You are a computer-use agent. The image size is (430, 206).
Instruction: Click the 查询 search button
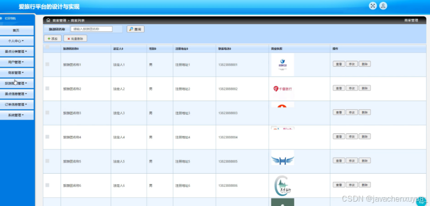(x=136, y=29)
